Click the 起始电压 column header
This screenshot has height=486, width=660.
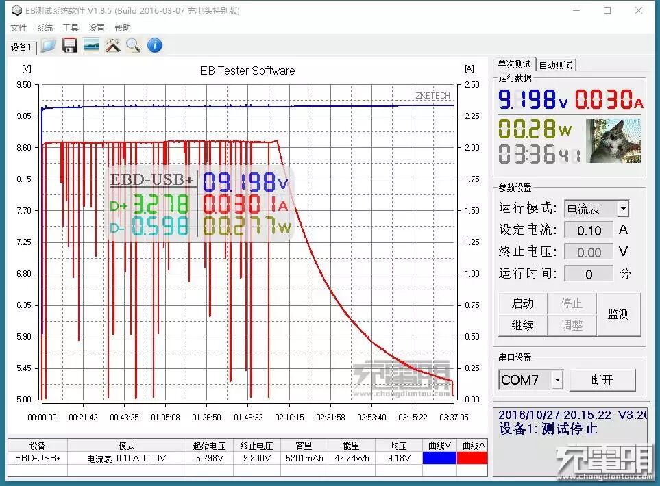210,446
